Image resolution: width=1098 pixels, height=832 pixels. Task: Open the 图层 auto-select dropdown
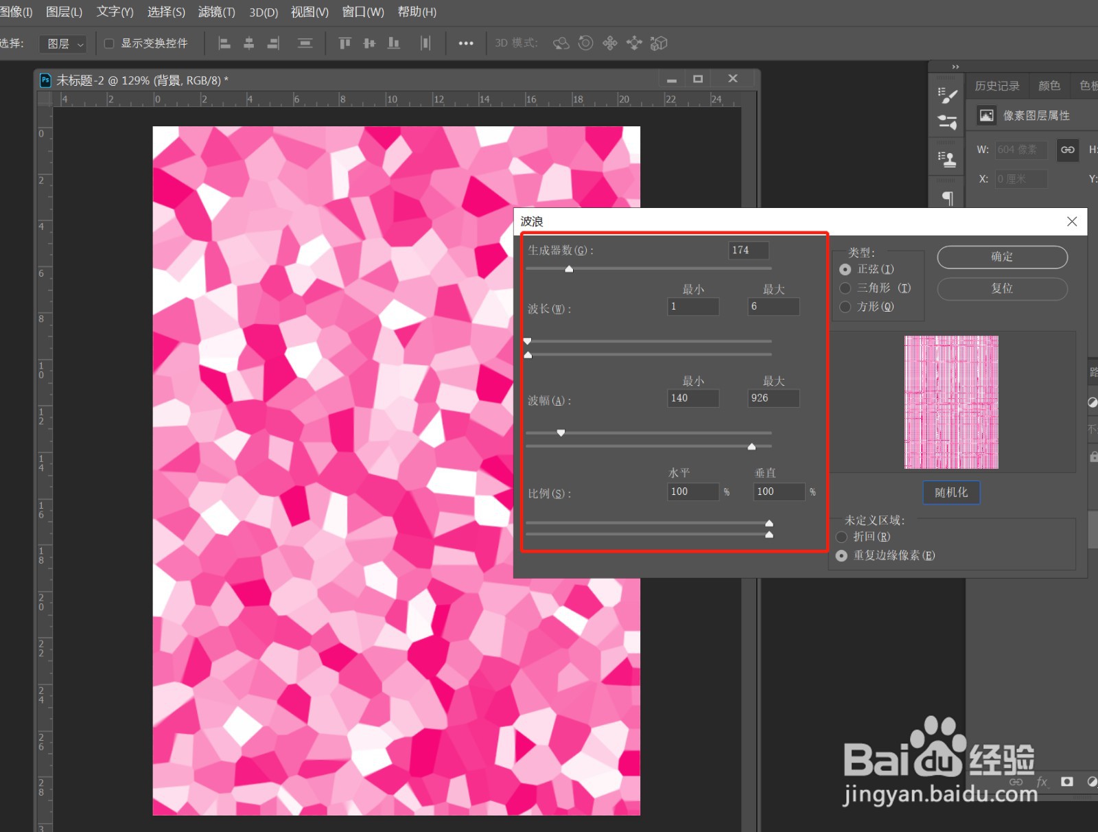[63, 44]
